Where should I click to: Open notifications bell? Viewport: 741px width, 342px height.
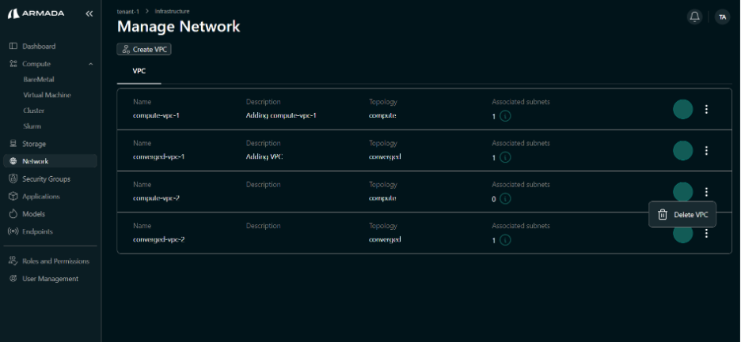click(694, 17)
